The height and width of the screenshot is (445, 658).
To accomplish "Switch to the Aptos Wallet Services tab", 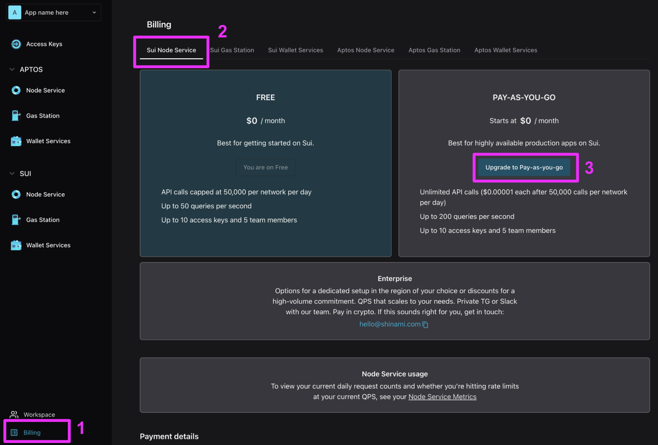I will coord(506,50).
